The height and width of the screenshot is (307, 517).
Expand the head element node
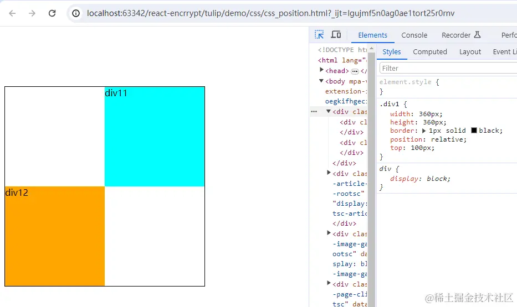321,70
